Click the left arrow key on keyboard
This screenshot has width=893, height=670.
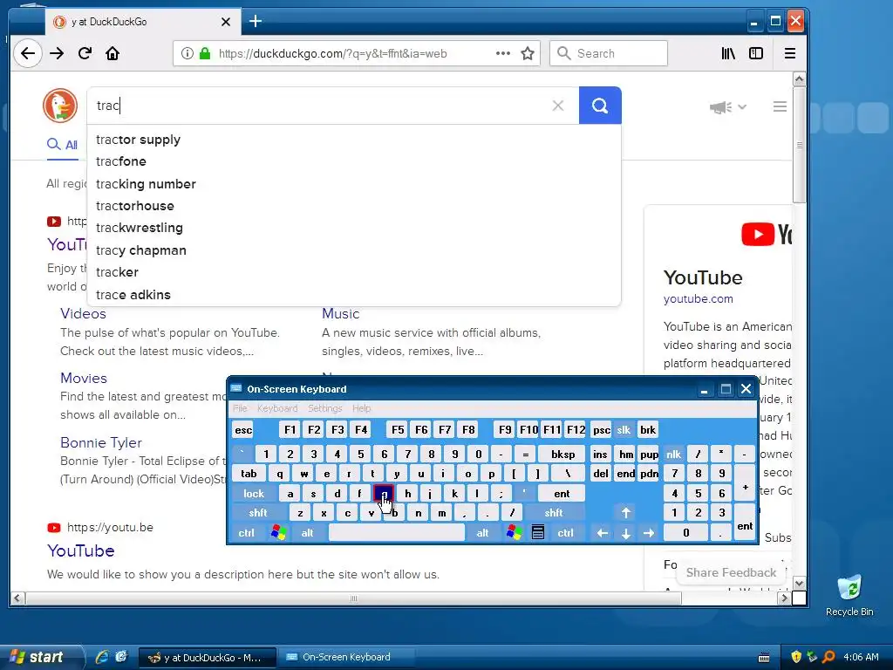pos(602,533)
